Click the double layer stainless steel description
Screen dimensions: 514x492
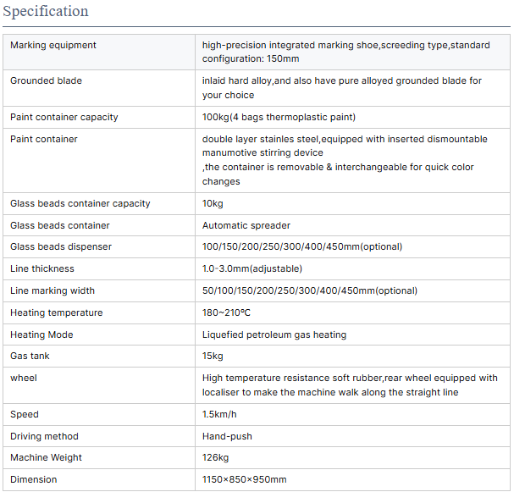point(345,139)
